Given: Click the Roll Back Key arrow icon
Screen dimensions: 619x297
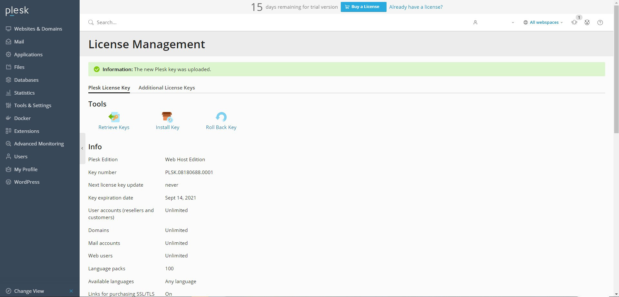Looking at the screenshot, I should point(221,117).
